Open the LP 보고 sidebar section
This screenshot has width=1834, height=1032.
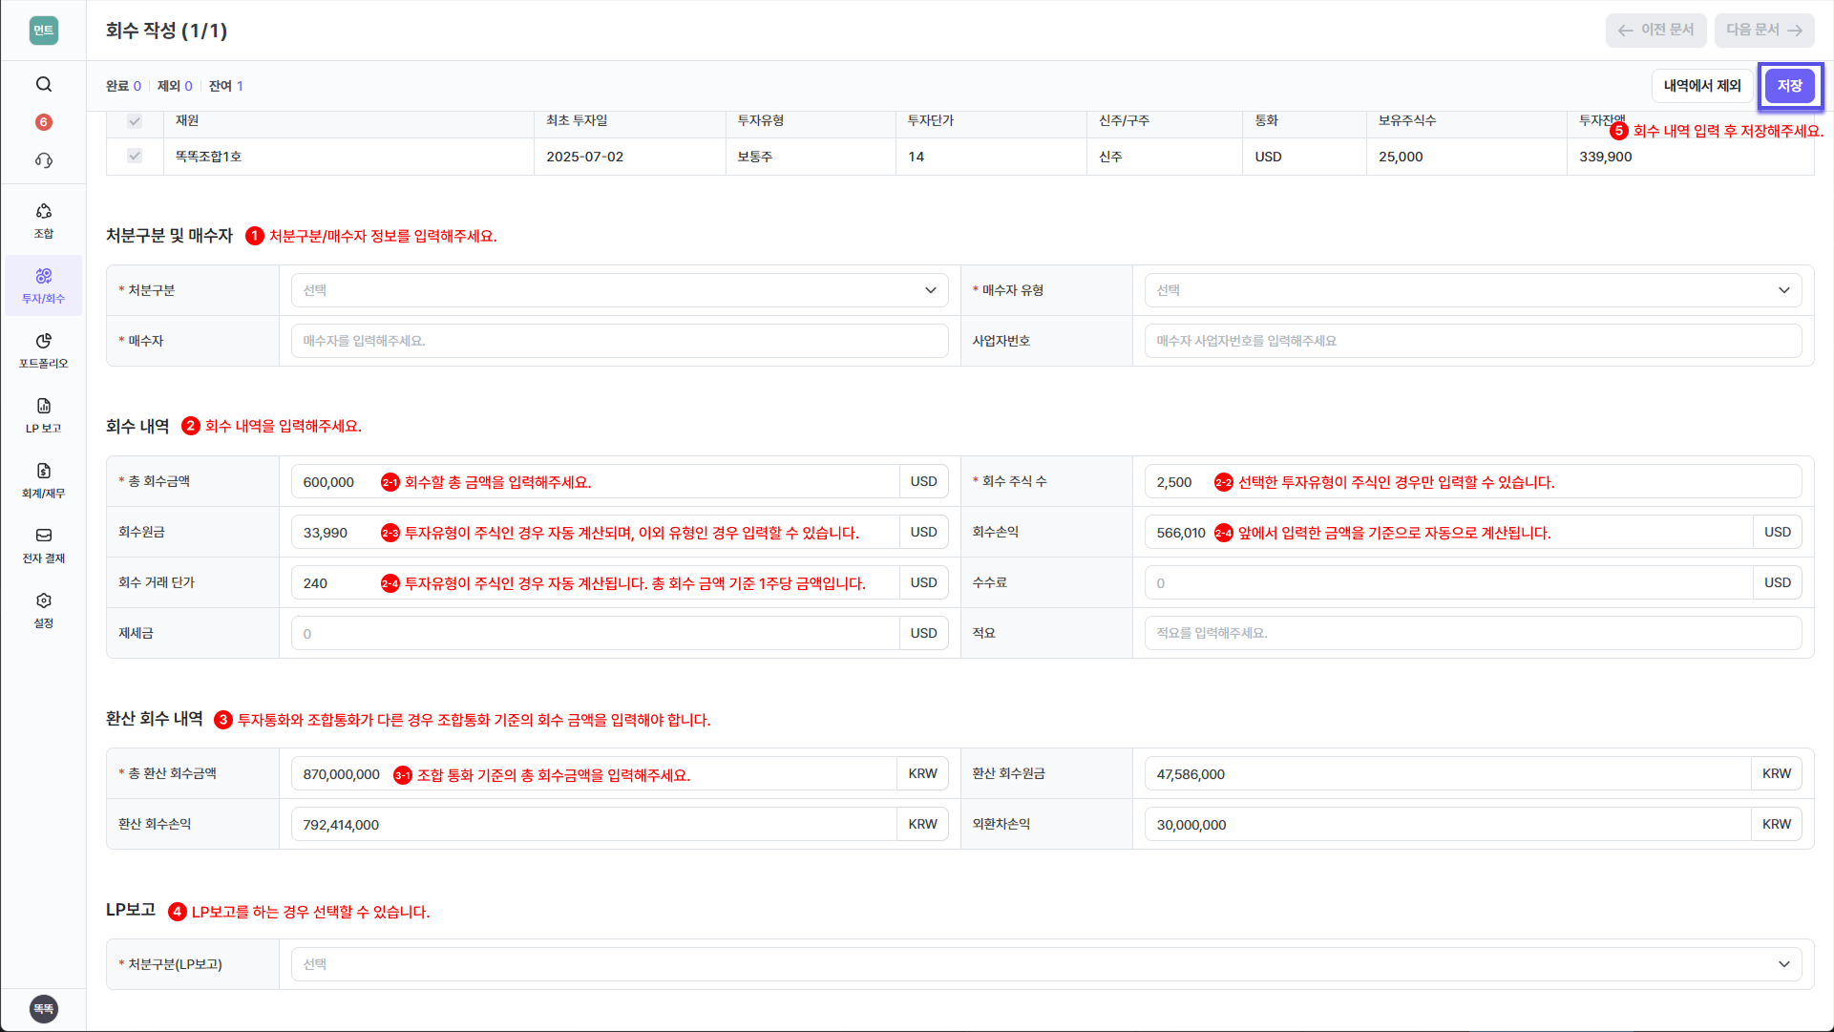[x=44, y=415]
